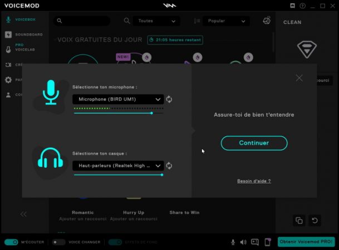
Task: Click the microphone volume slider
Action: 118,113
